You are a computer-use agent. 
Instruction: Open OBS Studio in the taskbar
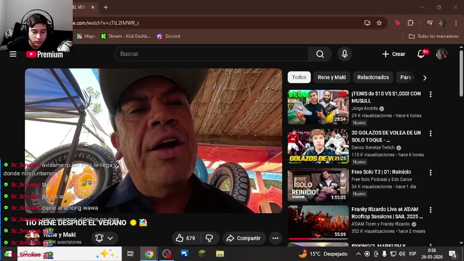pos(167,254)
